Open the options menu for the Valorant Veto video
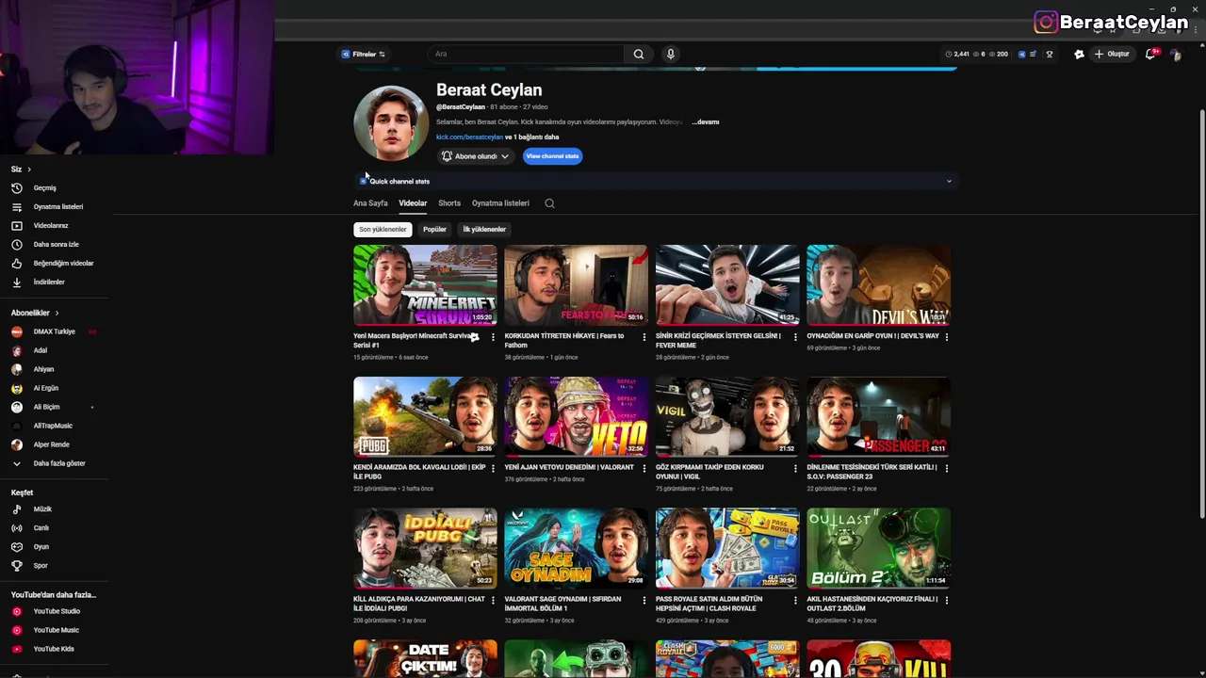Screen dimensions: 1206x678 [x=644, y=469]
